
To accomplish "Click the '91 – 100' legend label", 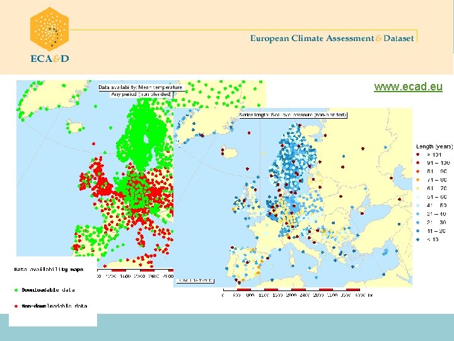I will click(x=438, y=163).
